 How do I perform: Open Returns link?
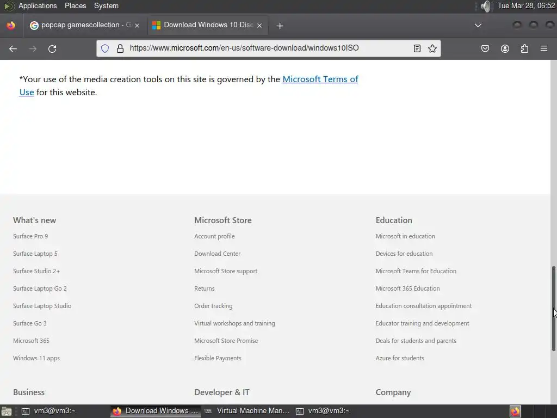205,288
